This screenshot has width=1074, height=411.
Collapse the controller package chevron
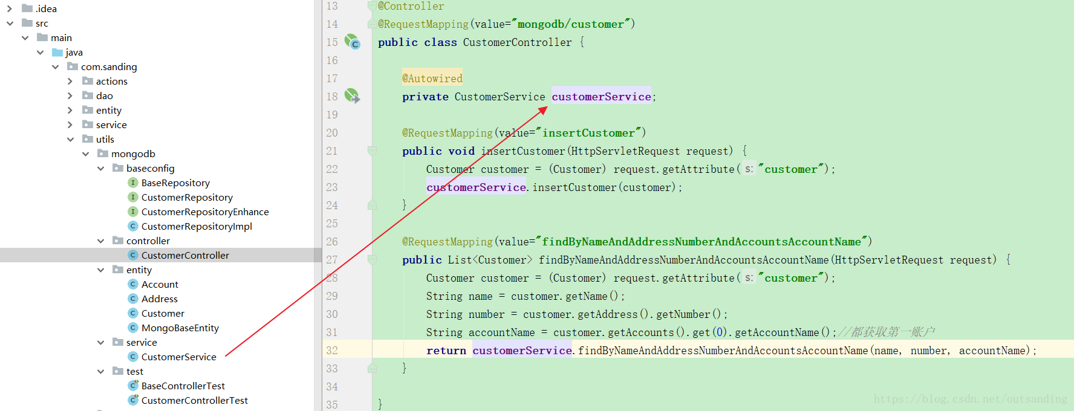click(100, 241)
